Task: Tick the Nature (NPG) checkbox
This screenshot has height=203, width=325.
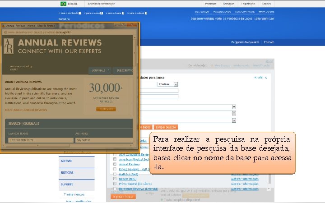Action: click(x=115, y=179)
